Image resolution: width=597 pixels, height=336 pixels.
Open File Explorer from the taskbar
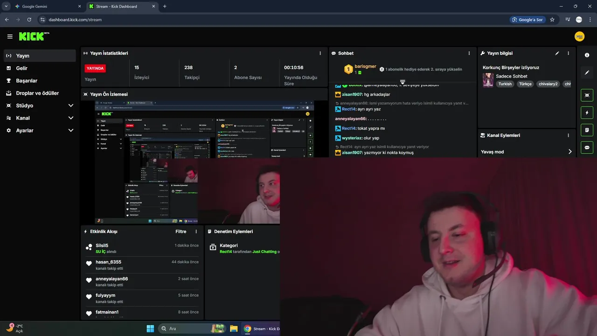pos(234,329)
